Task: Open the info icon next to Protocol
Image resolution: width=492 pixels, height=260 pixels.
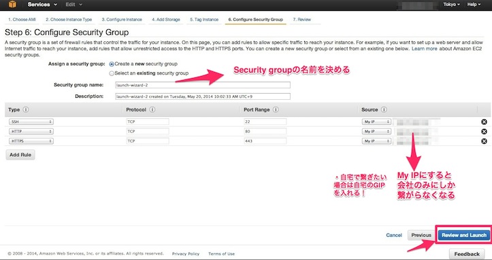Action: click(x=152, y=110)
